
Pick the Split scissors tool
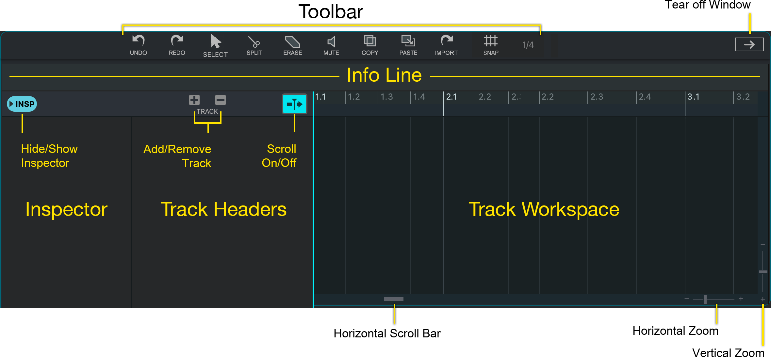(254, 42)
